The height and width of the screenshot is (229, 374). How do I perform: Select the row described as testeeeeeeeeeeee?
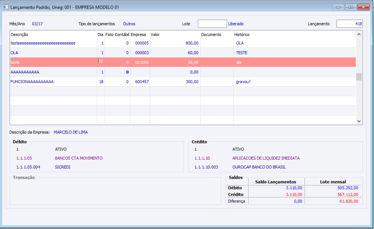(x=183, y=43)
